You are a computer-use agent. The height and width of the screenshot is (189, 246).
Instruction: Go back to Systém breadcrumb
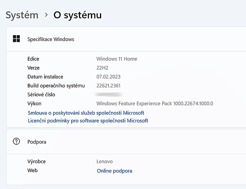point(22,15)
